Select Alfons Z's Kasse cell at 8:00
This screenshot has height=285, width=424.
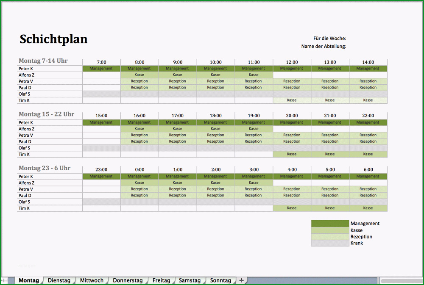pyautogui.click(x=139, y=75)
